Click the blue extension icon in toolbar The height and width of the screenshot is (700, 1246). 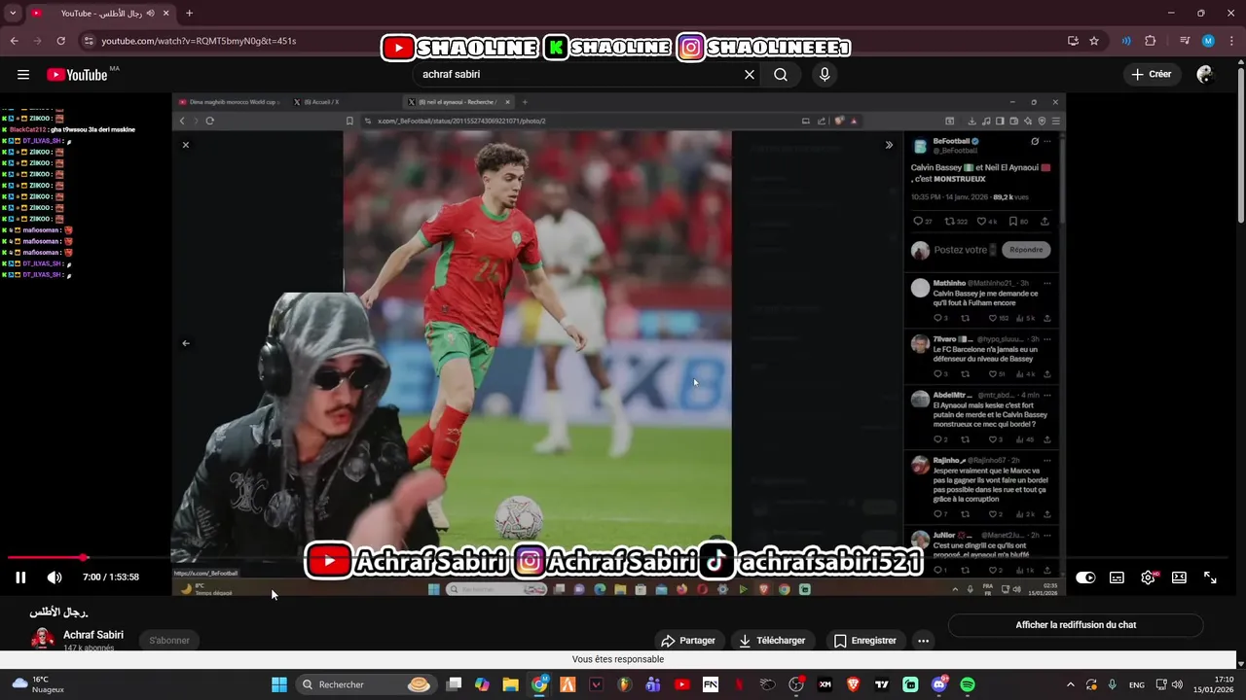click(1126, 41)
